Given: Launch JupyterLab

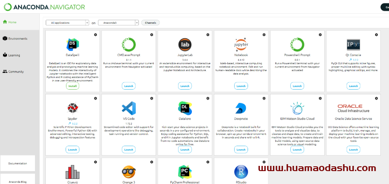Looking at the screenshot, I should tap(185, 86).
